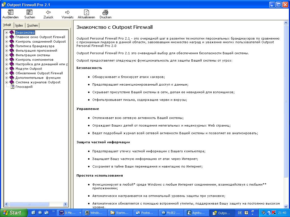Go back with the Zurück arrow
The image size is (290, 217).
48,12
